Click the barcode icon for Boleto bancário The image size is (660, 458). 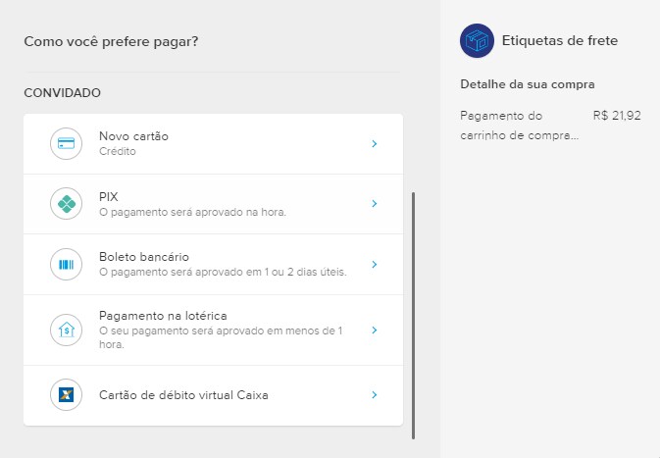[67, 264]
